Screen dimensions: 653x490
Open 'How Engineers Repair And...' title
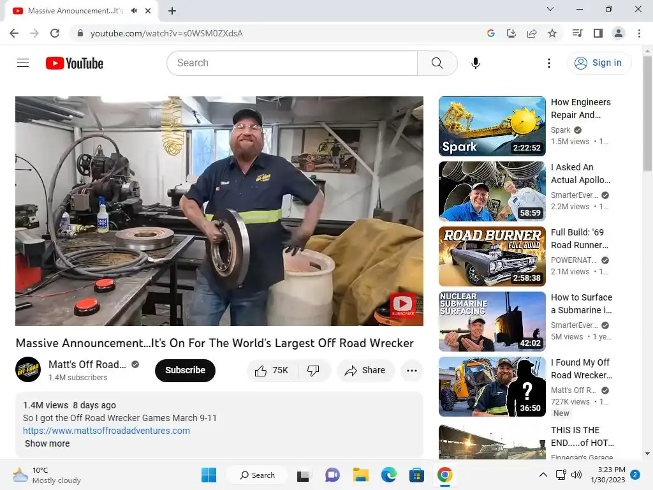[x=580, y=108]
